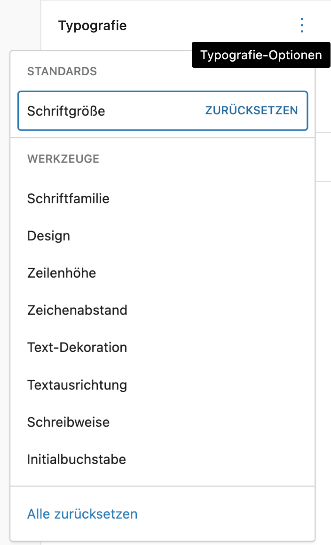Screen dimensions: 331x545
Task: Show the Textausrichtung control
Action: 163,385
